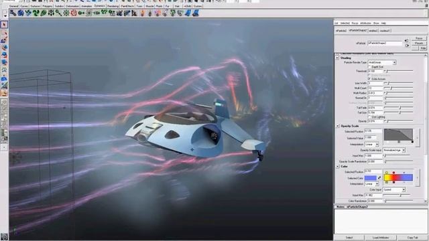Open the Focus menu in Attribute Editor
Viewport: 429px width, 241px height.
pyautogui.click(x=355, y=23)
